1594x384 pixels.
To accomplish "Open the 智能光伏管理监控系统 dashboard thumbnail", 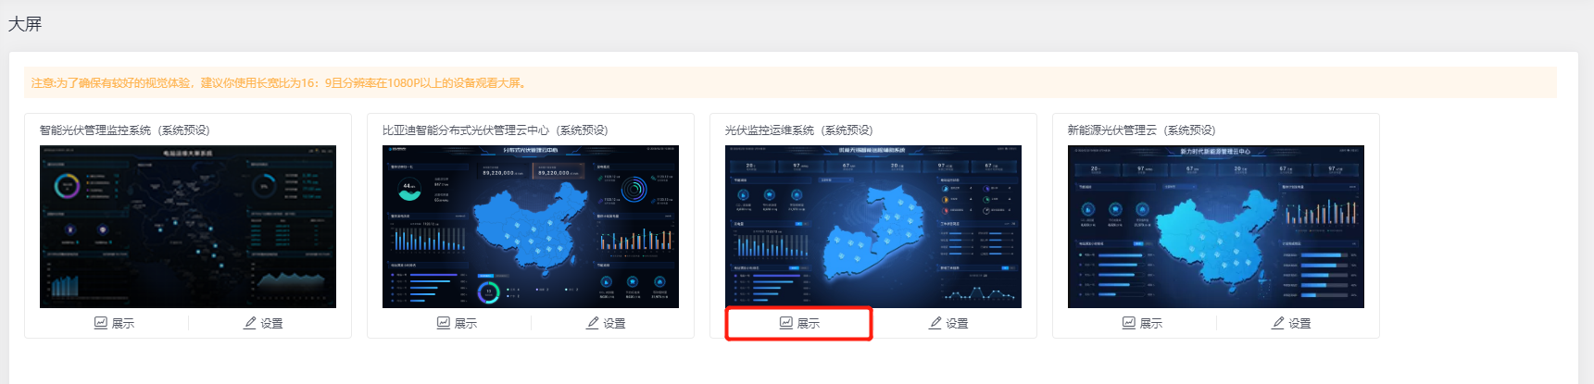I will (188, 226).
